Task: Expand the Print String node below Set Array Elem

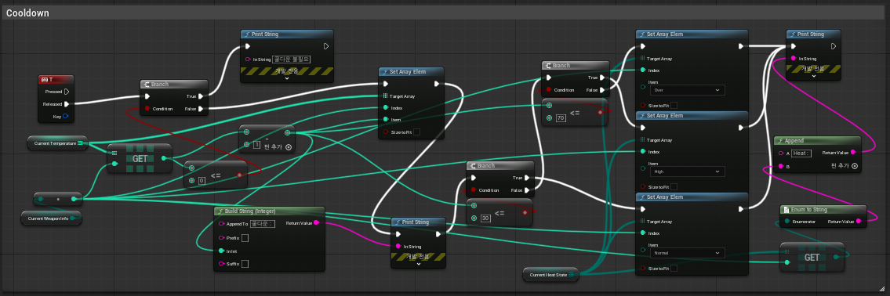Action: pos(418,264)
